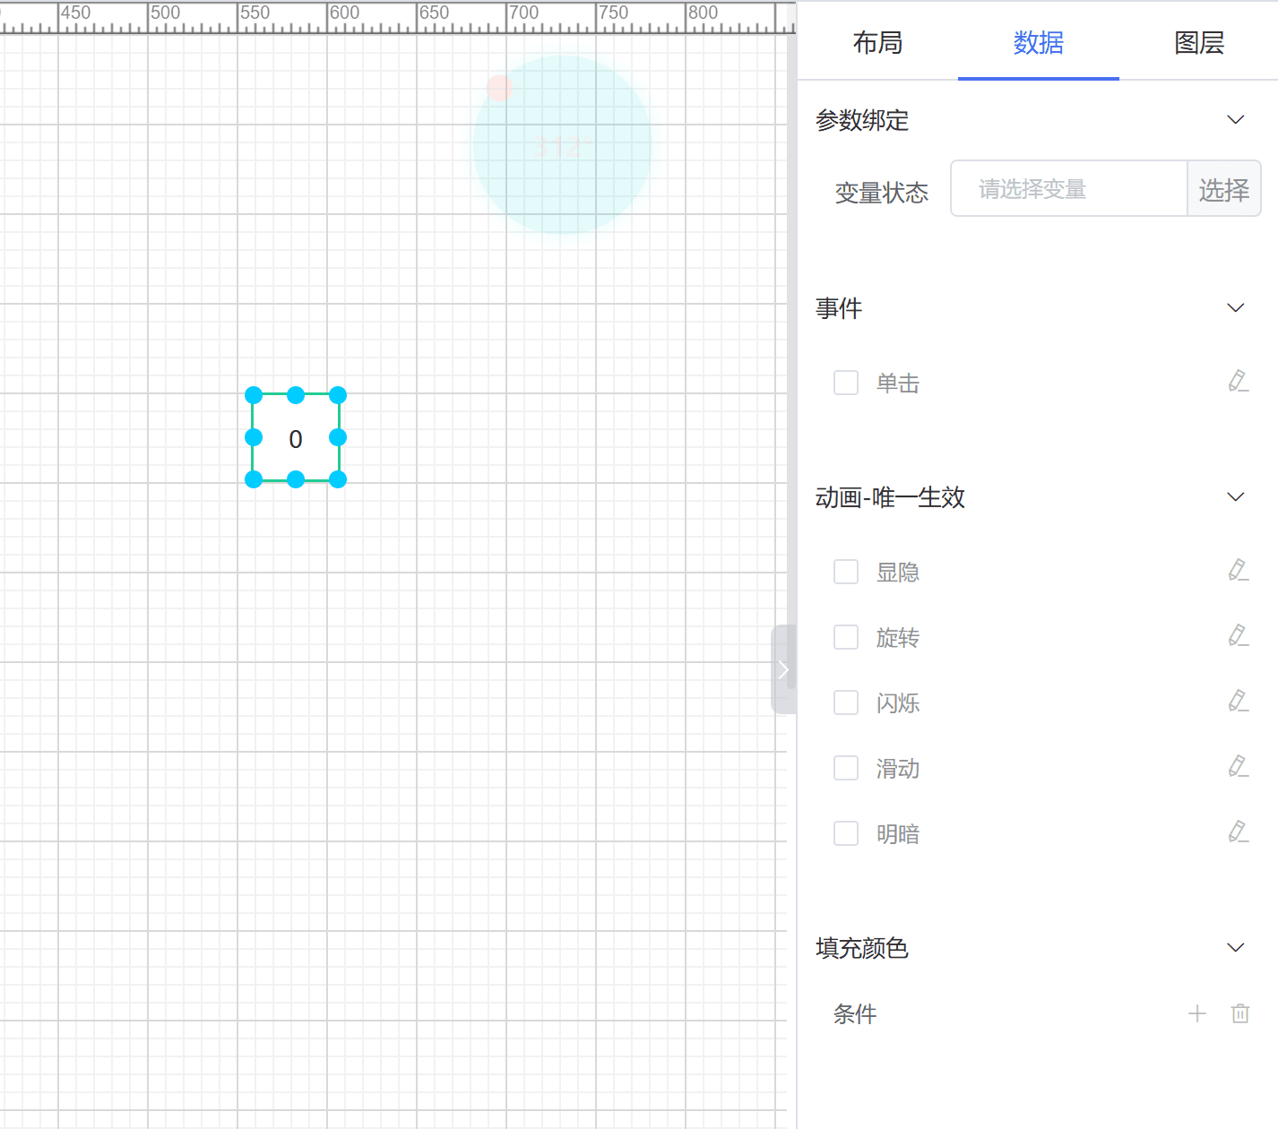The image size is (1278, 1129).
Task: Switch to the 数据 tab
Action: pos(1038,42)
